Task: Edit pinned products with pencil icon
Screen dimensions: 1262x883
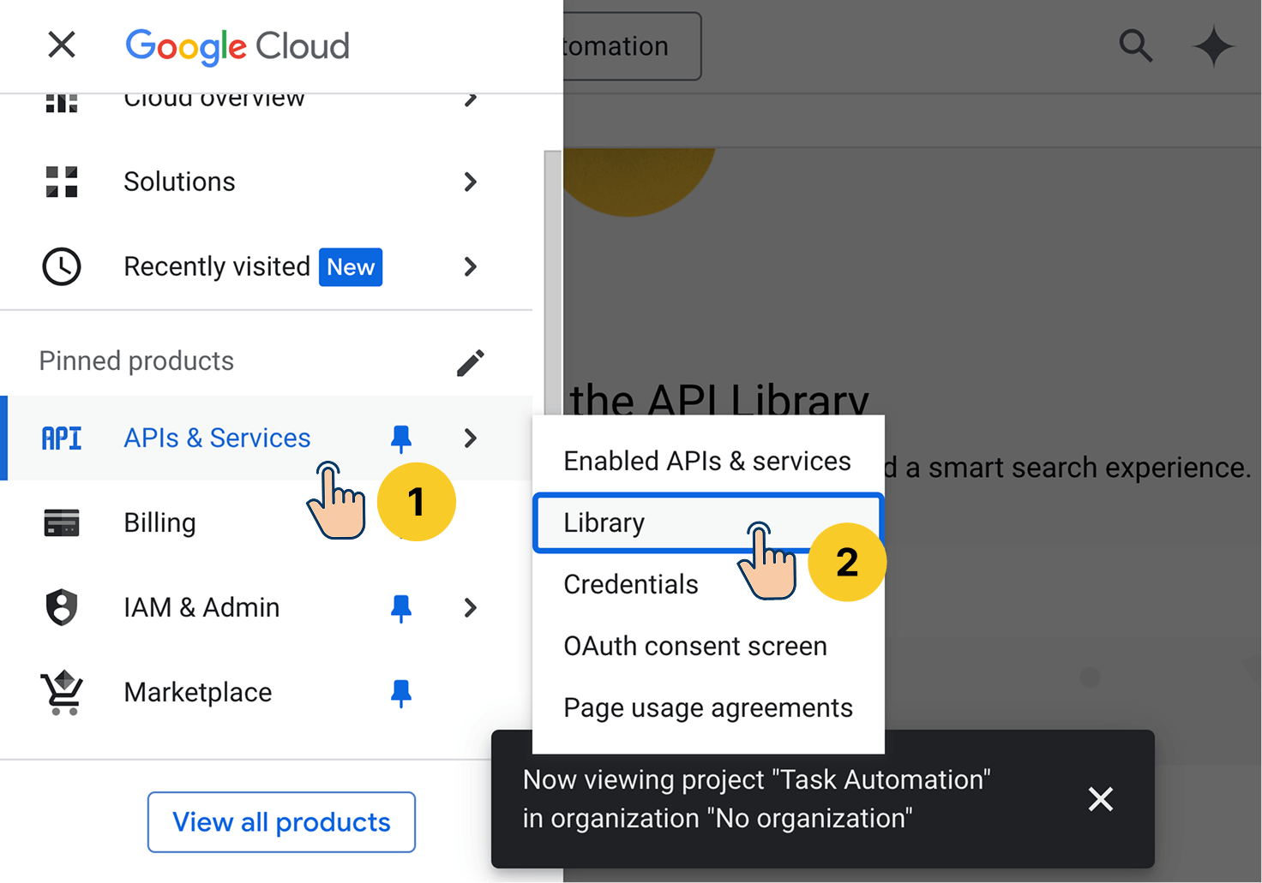Action: coord(470,362)
